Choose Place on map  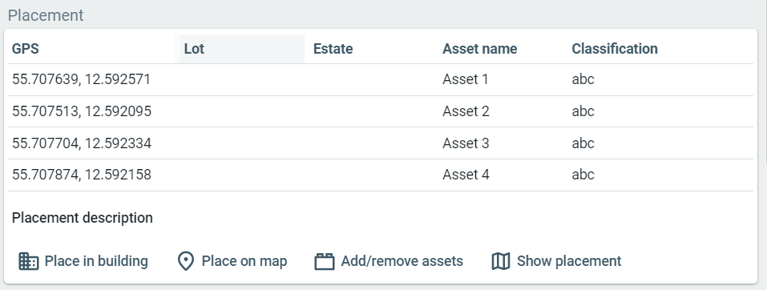tap(232, 261)
